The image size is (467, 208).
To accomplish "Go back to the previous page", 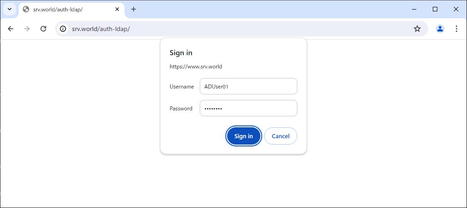I will 11,29.
